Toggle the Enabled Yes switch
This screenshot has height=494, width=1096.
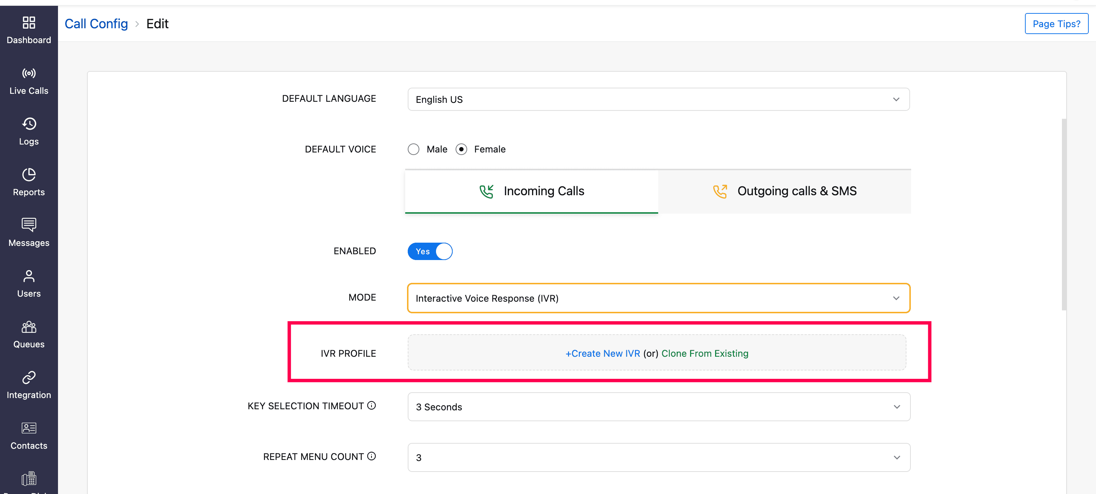(x=430, y=251)
